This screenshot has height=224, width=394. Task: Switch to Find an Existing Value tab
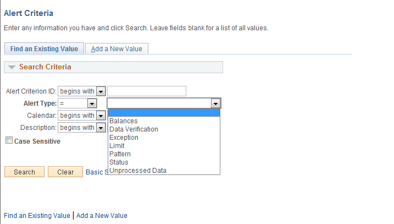click(x=44, y=49)
